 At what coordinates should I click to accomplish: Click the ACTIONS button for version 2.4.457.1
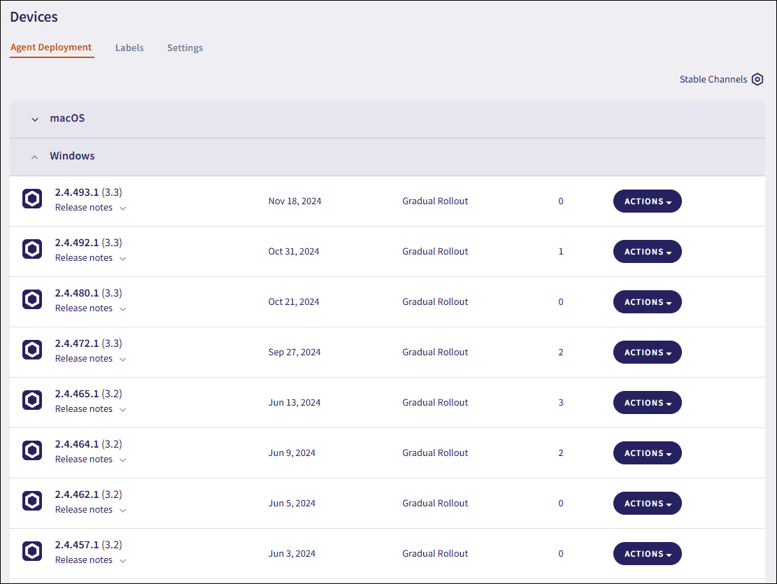point(647,553)
